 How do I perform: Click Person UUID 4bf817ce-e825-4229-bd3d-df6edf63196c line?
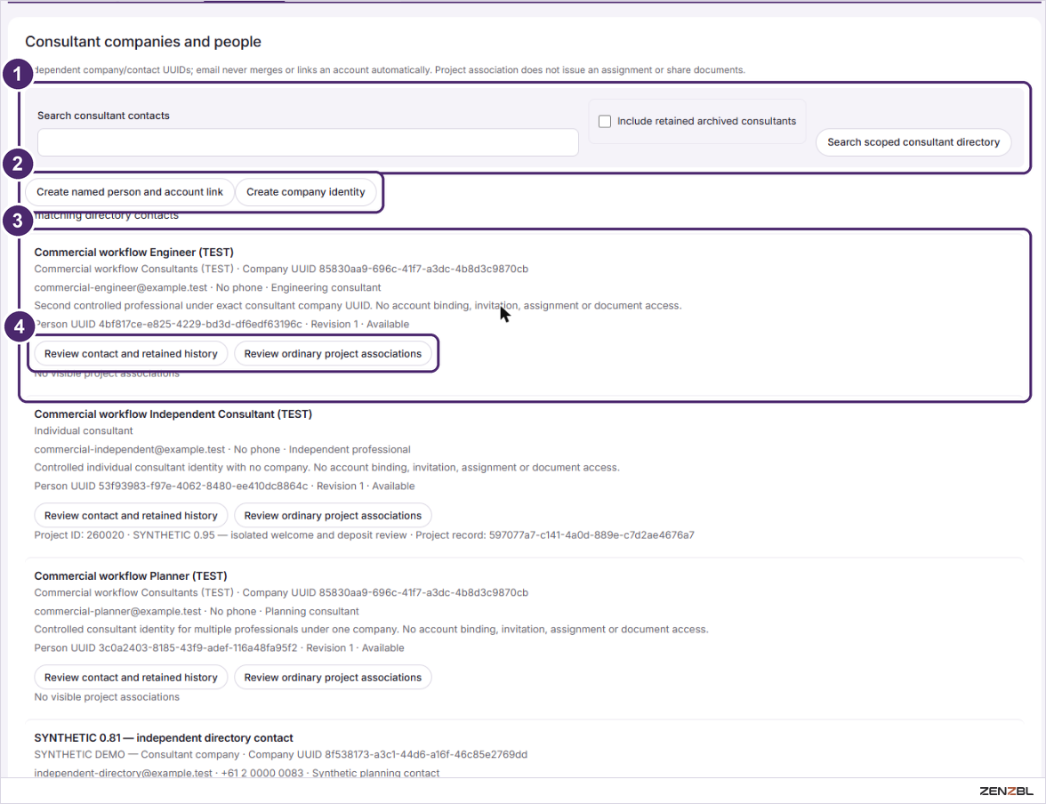click(221, 325)
